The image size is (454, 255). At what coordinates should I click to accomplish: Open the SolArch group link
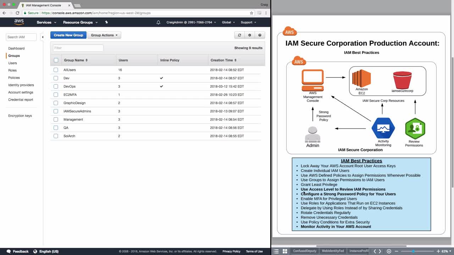point(69,136)
